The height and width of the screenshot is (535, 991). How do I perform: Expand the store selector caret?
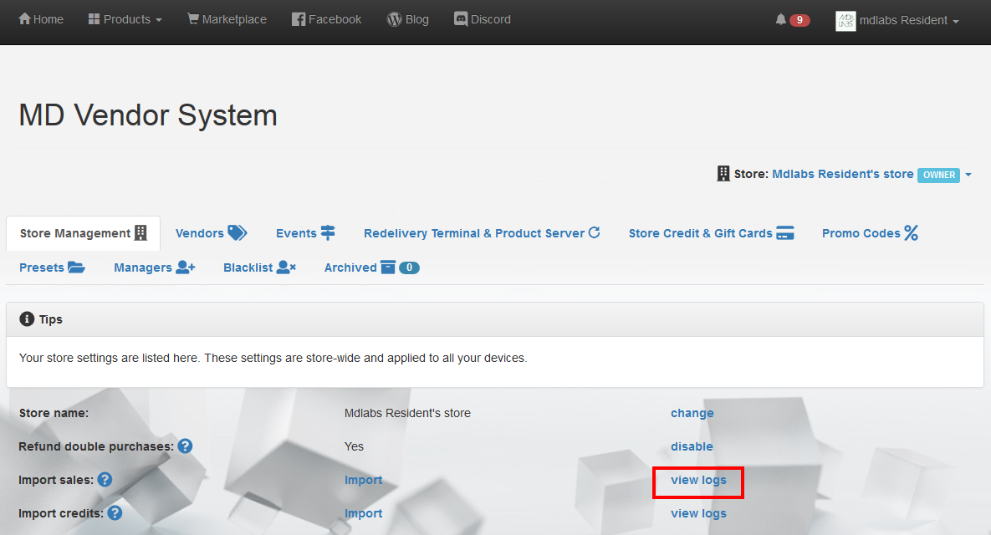point(968,175)
